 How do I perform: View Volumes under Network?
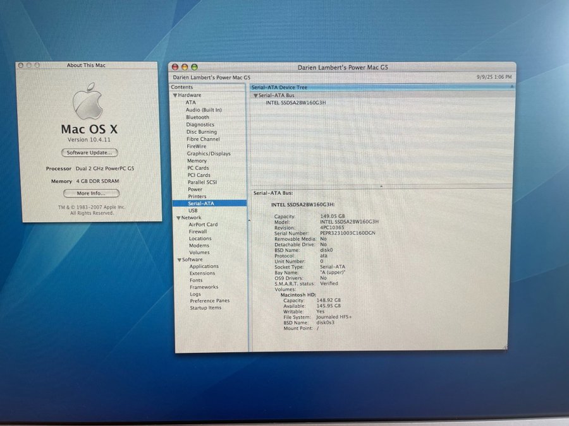click(x=199, y=252)
